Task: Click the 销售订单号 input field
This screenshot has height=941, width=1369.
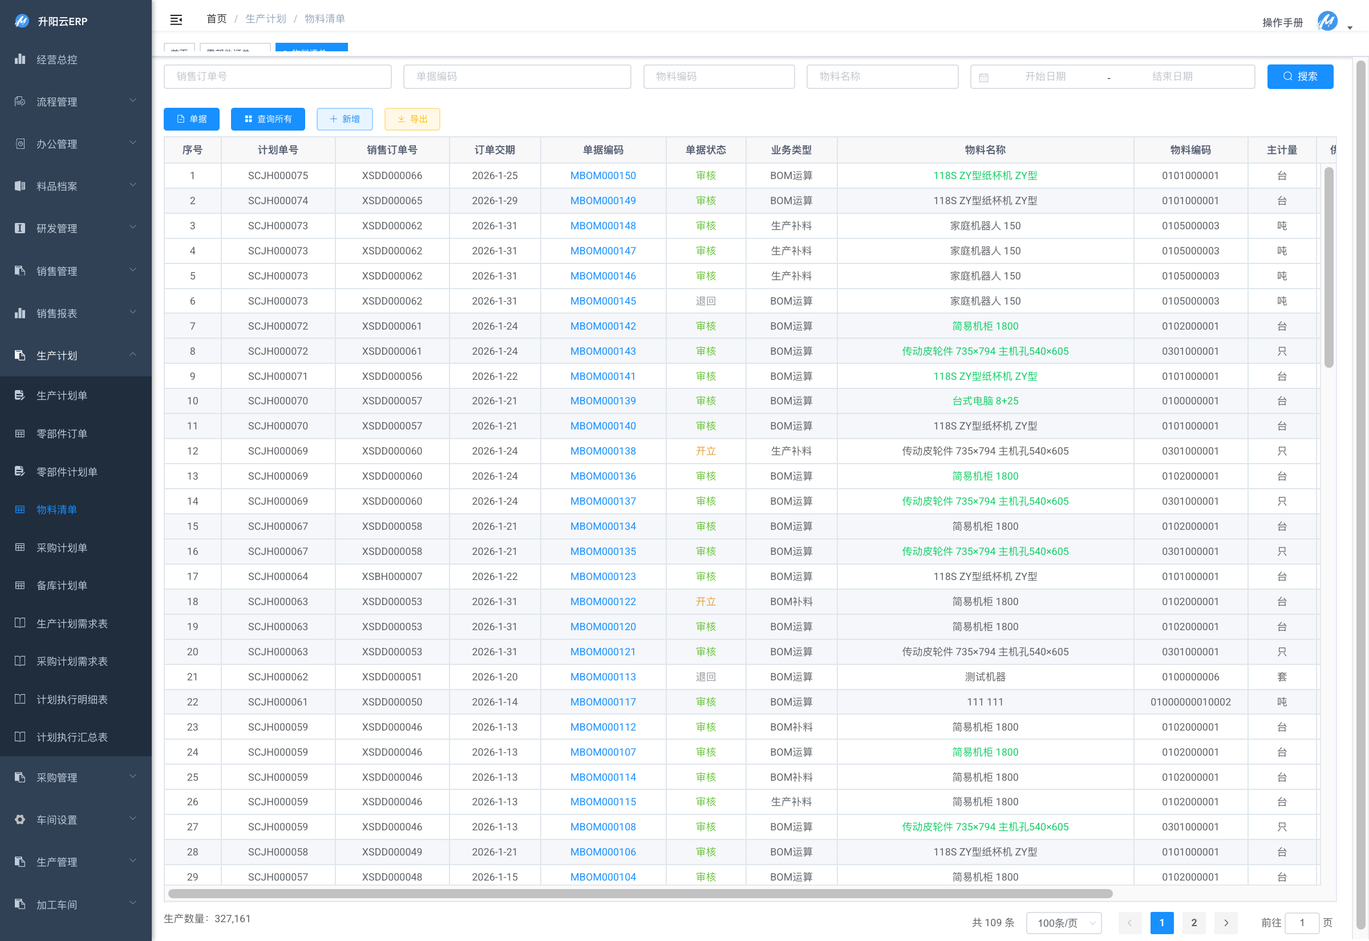Action: tap(277, 76)
